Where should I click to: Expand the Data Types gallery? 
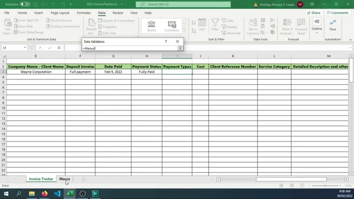[184, 31]
